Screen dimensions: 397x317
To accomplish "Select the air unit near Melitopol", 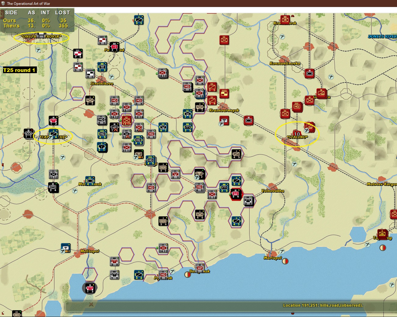I will (x=66, y=248).
